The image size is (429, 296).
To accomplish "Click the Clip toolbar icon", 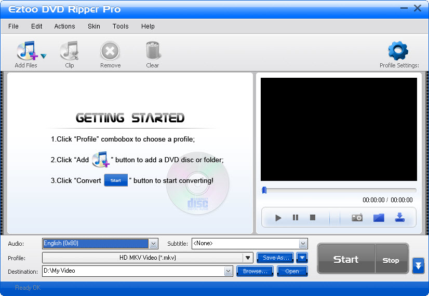I will point(70,50).
